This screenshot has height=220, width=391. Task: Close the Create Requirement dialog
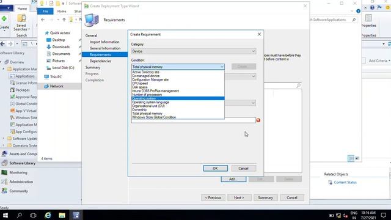(259, 34)
